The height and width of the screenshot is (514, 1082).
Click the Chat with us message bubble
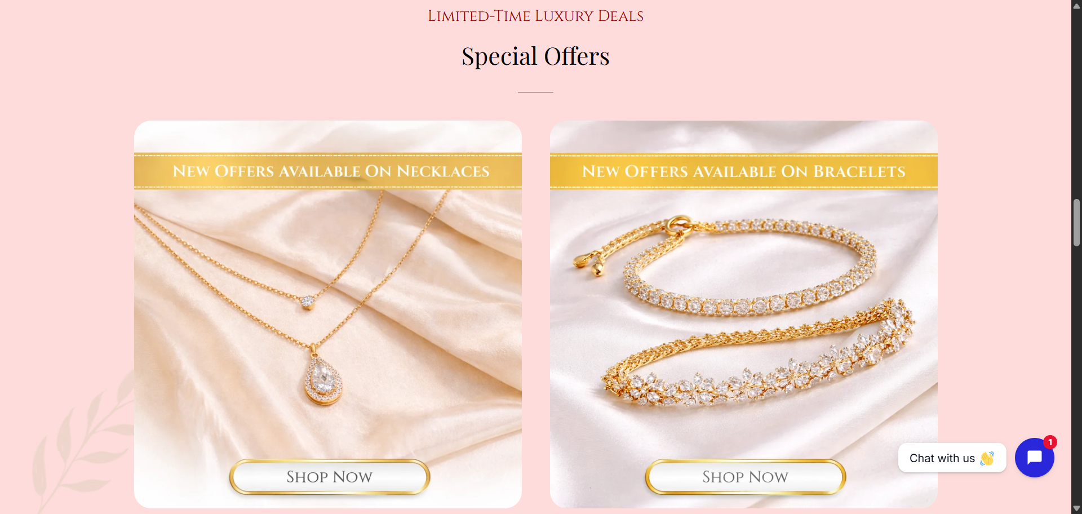click(952, 458)
